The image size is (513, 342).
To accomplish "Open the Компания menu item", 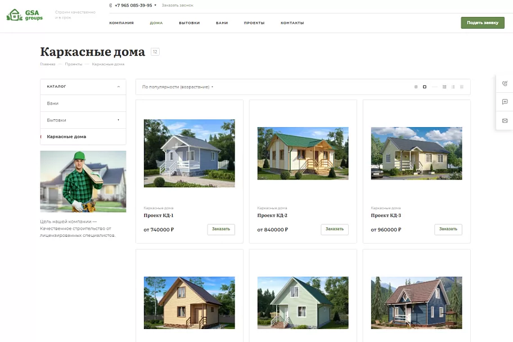I will (121, 23).
